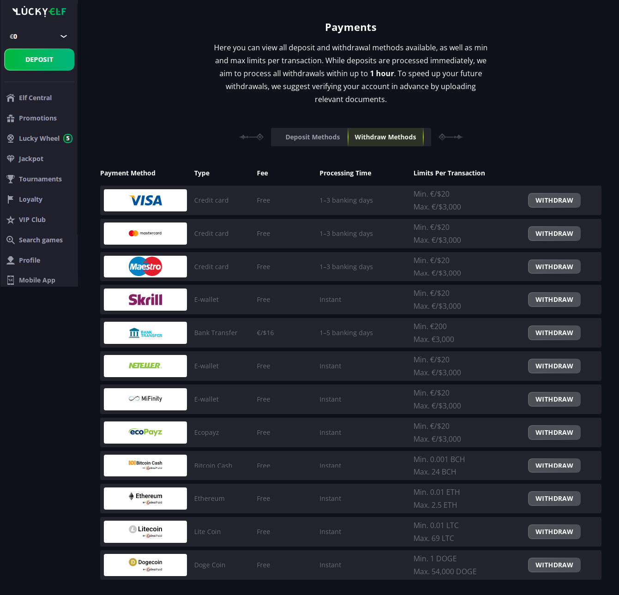Open the Lucky Wheel icon
Viewport: 619px width, 595px height.
click(x=11, y=138)
